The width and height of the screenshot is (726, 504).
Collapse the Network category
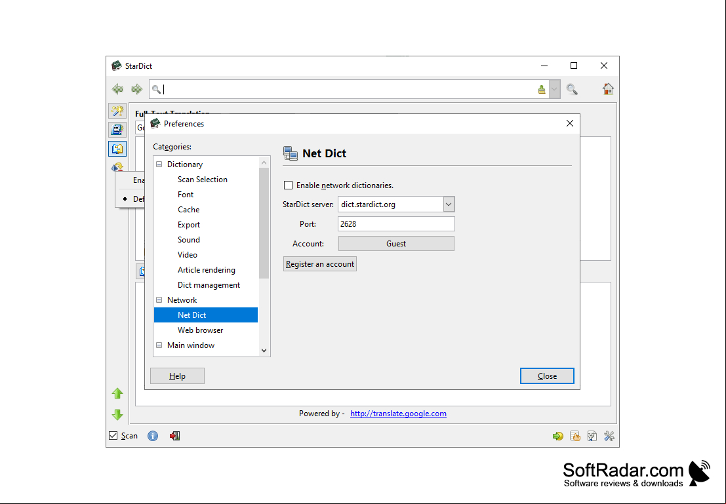pyautogui.click(x=159, y=300)
